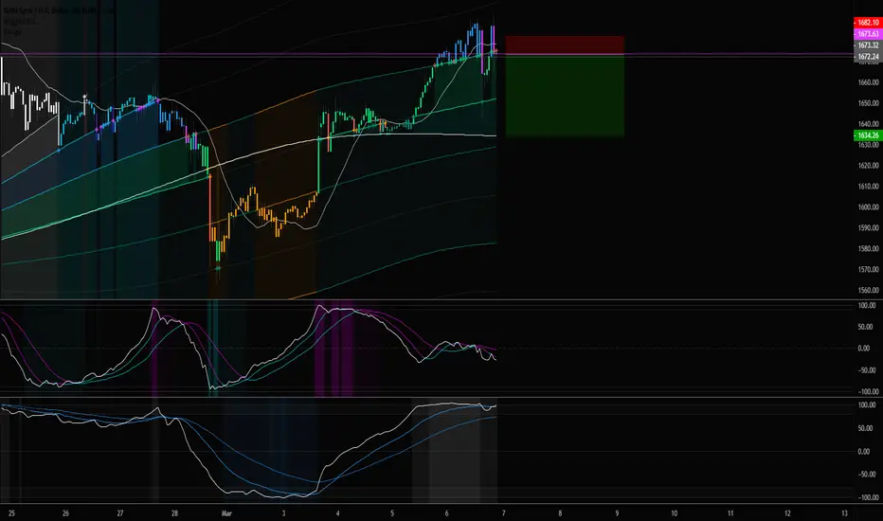
Task: Click the 7 date label on time axis
Action: (503, 513)
